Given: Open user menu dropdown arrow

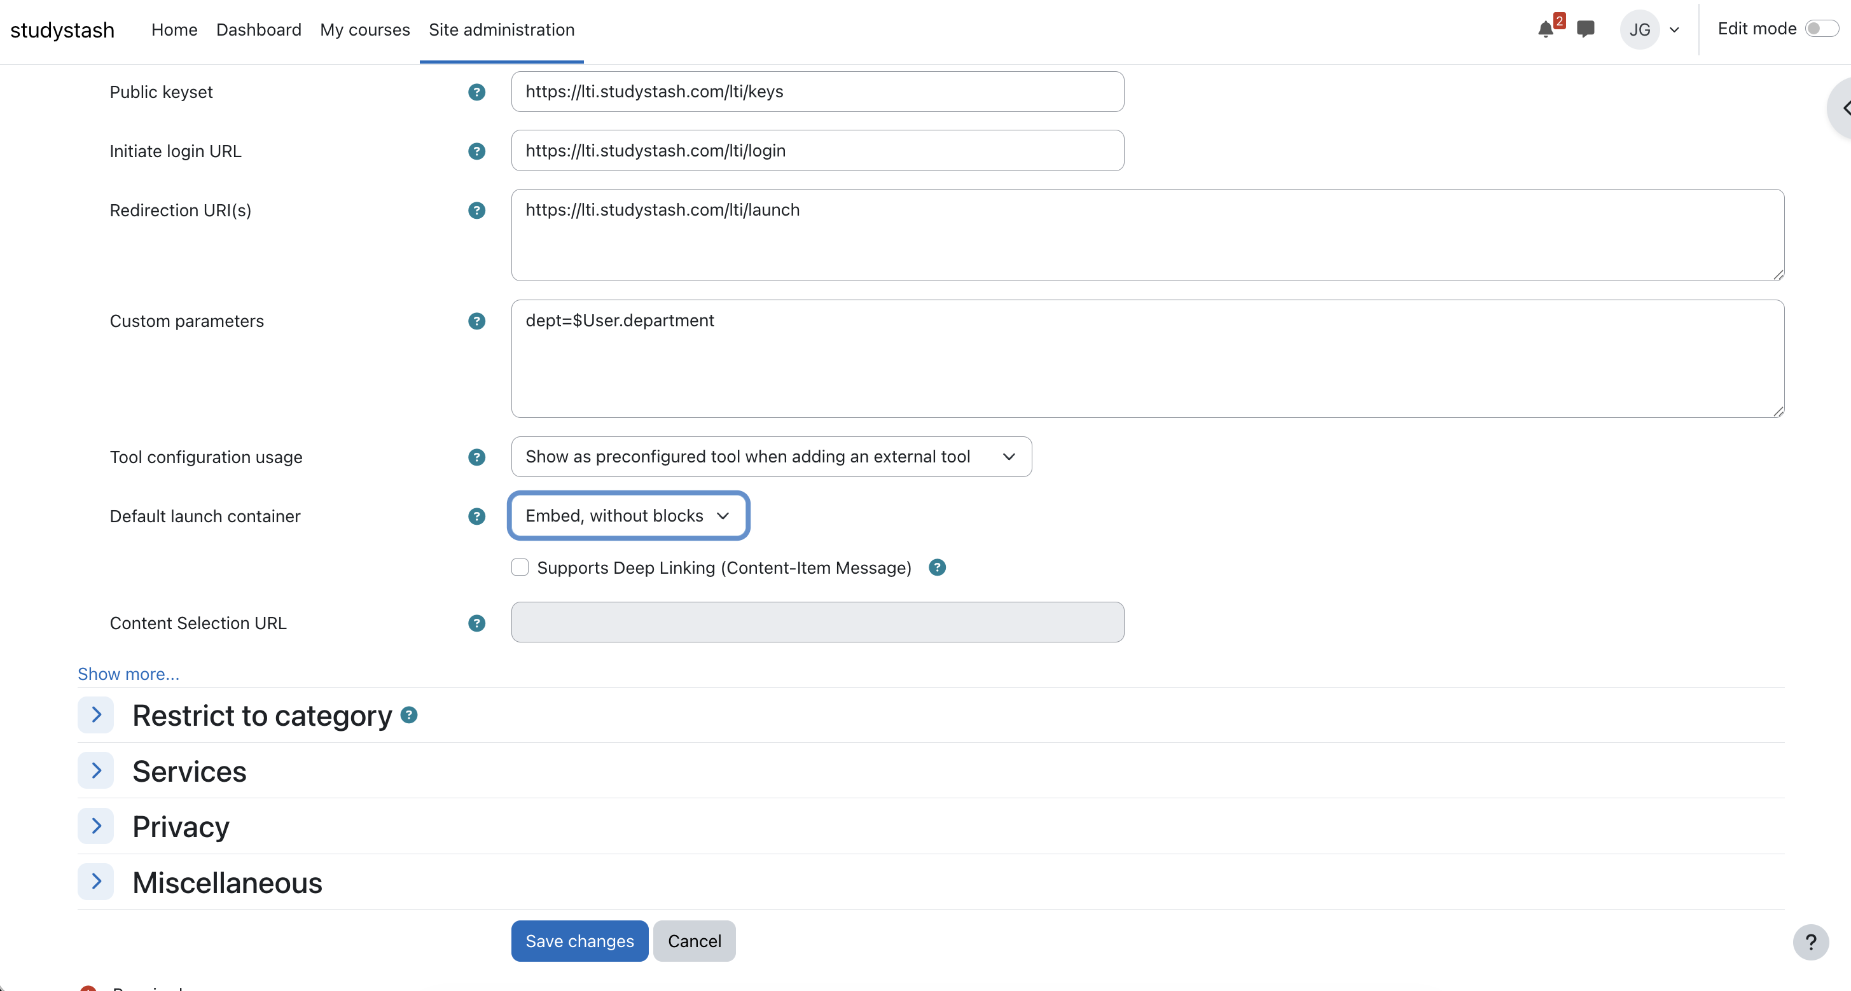Looking at the screenshot, I should coord(1674,30).
